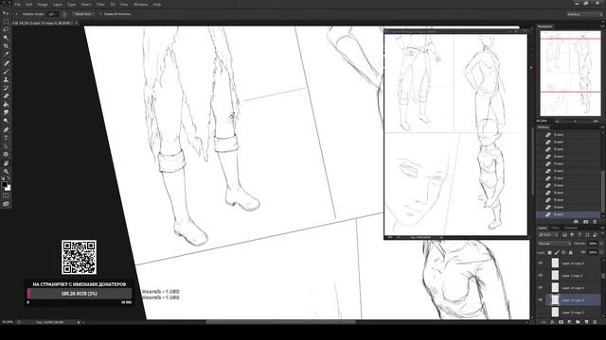The image size is (606, 340).
Task: Toggle lock all for layer
Action: [570, 252]
